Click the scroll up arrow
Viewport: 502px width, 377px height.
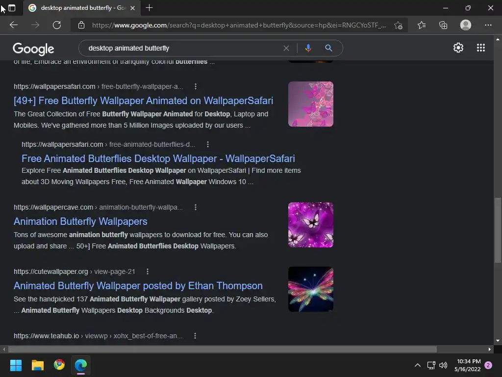click(x=498, y=39)
